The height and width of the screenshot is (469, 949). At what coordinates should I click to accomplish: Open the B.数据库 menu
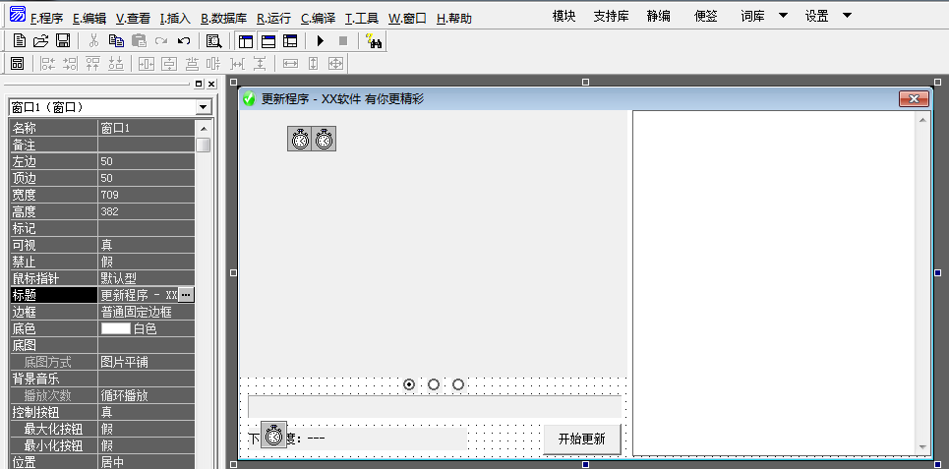click(x=224, y=19)
